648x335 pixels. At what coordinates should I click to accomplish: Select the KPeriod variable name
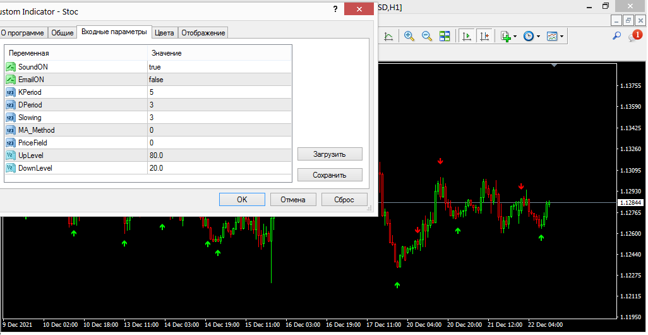[30, 92]
